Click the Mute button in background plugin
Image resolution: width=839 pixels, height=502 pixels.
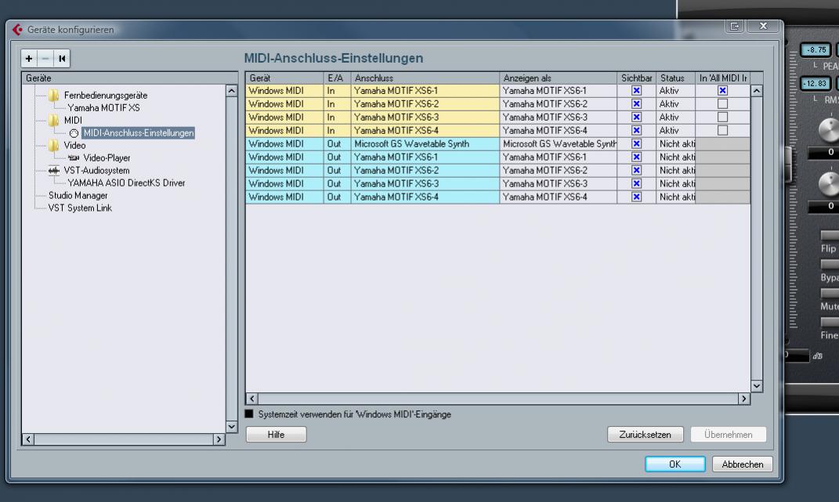[x=830, y=293]
